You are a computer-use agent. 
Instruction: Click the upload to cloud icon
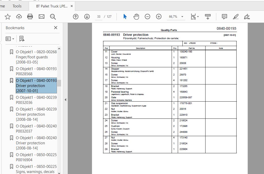[19, 17]
